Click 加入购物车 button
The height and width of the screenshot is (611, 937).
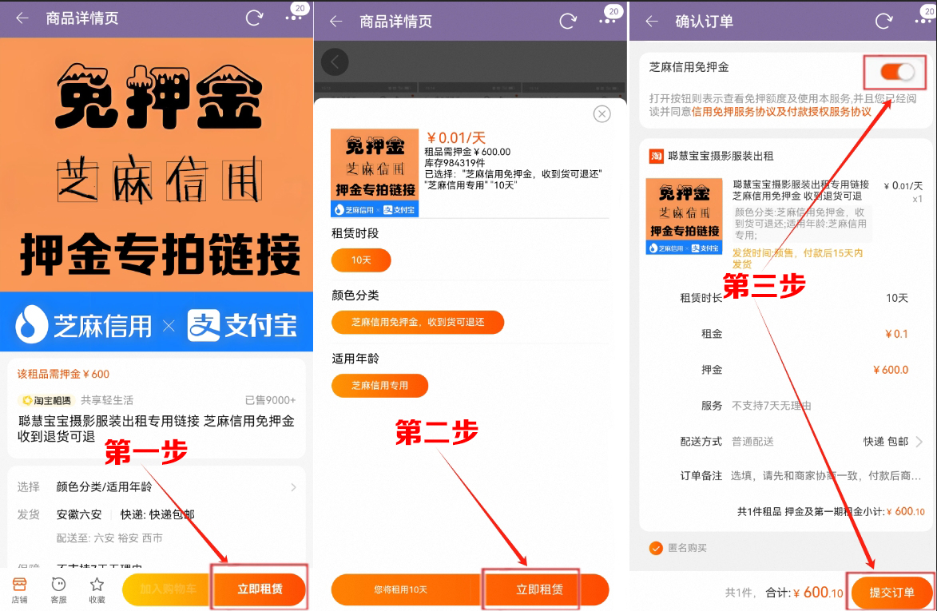click(168, 589)
